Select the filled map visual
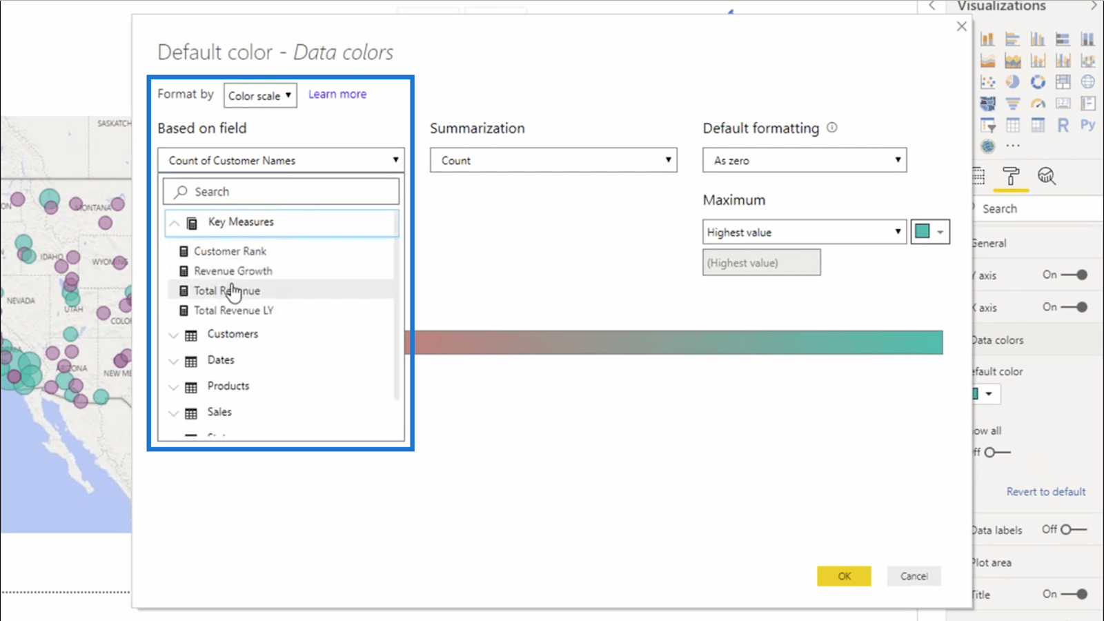This screenshot has width=1104, height=621. point(987,103)
